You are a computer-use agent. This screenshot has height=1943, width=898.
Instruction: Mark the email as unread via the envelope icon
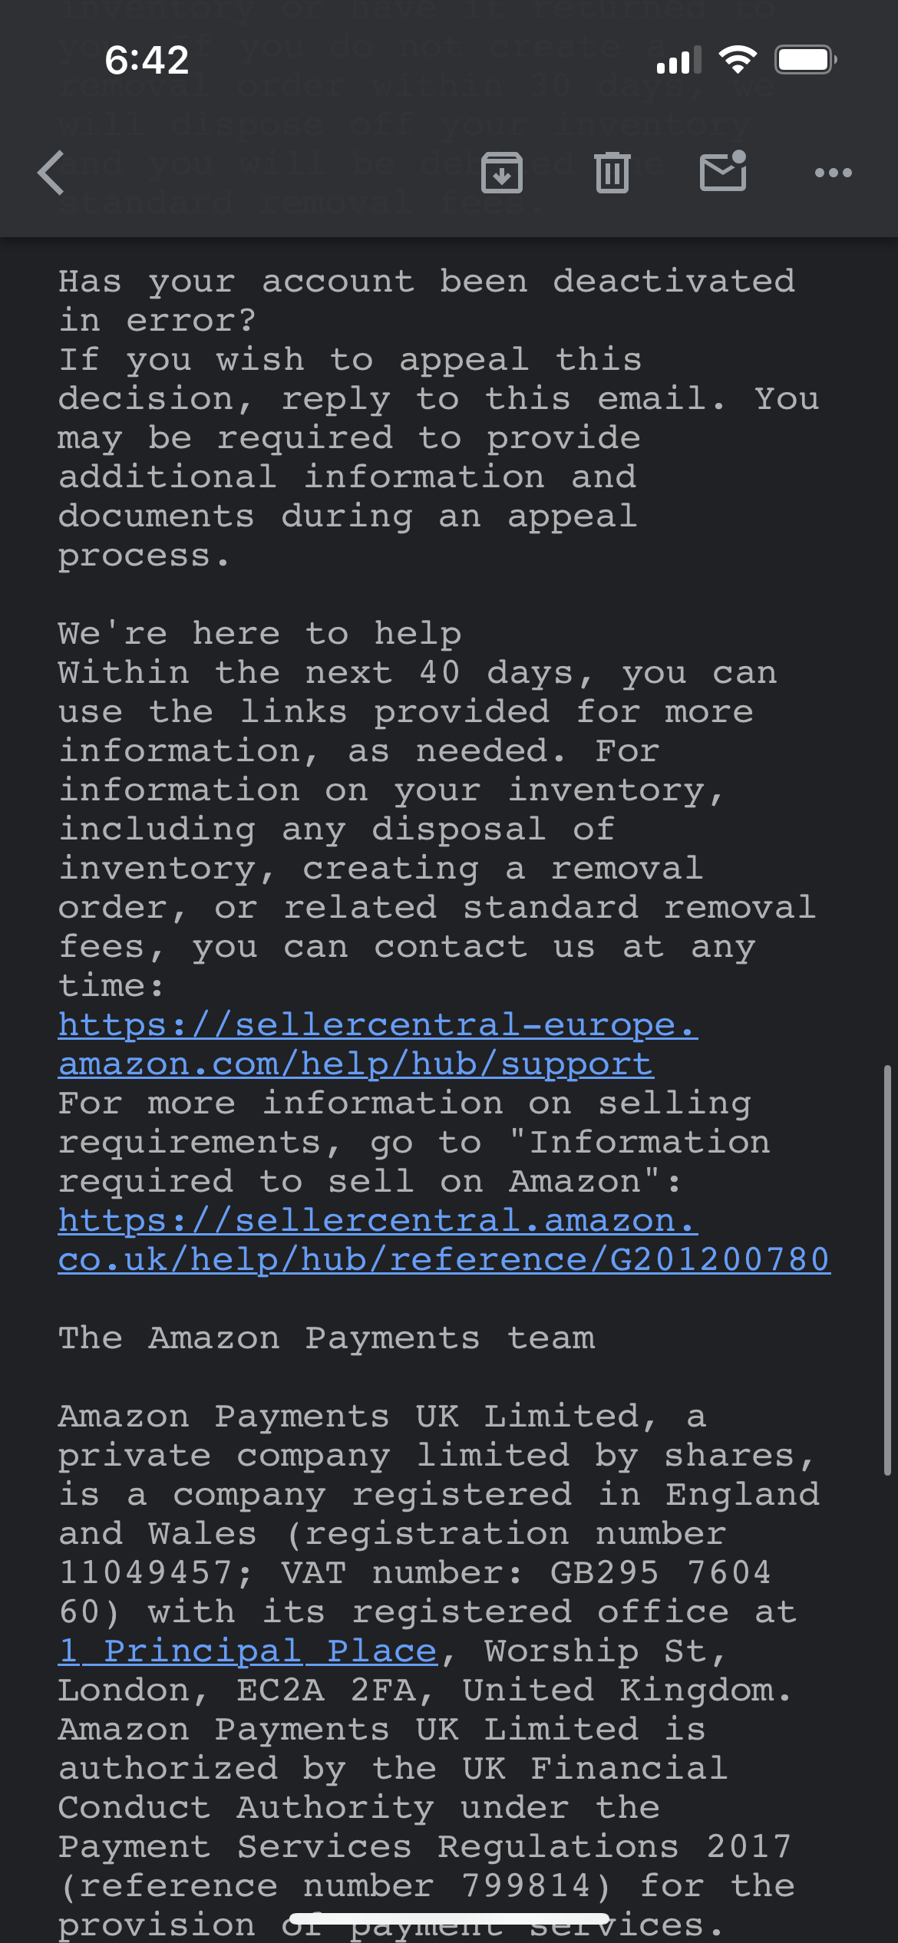(723, 170)
